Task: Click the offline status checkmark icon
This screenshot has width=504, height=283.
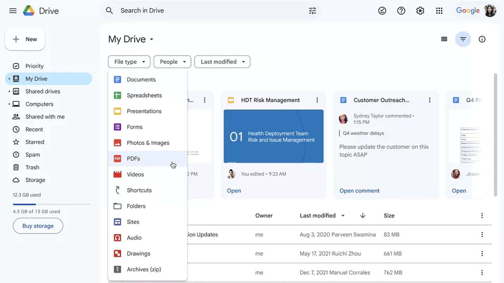Action: 382,10
